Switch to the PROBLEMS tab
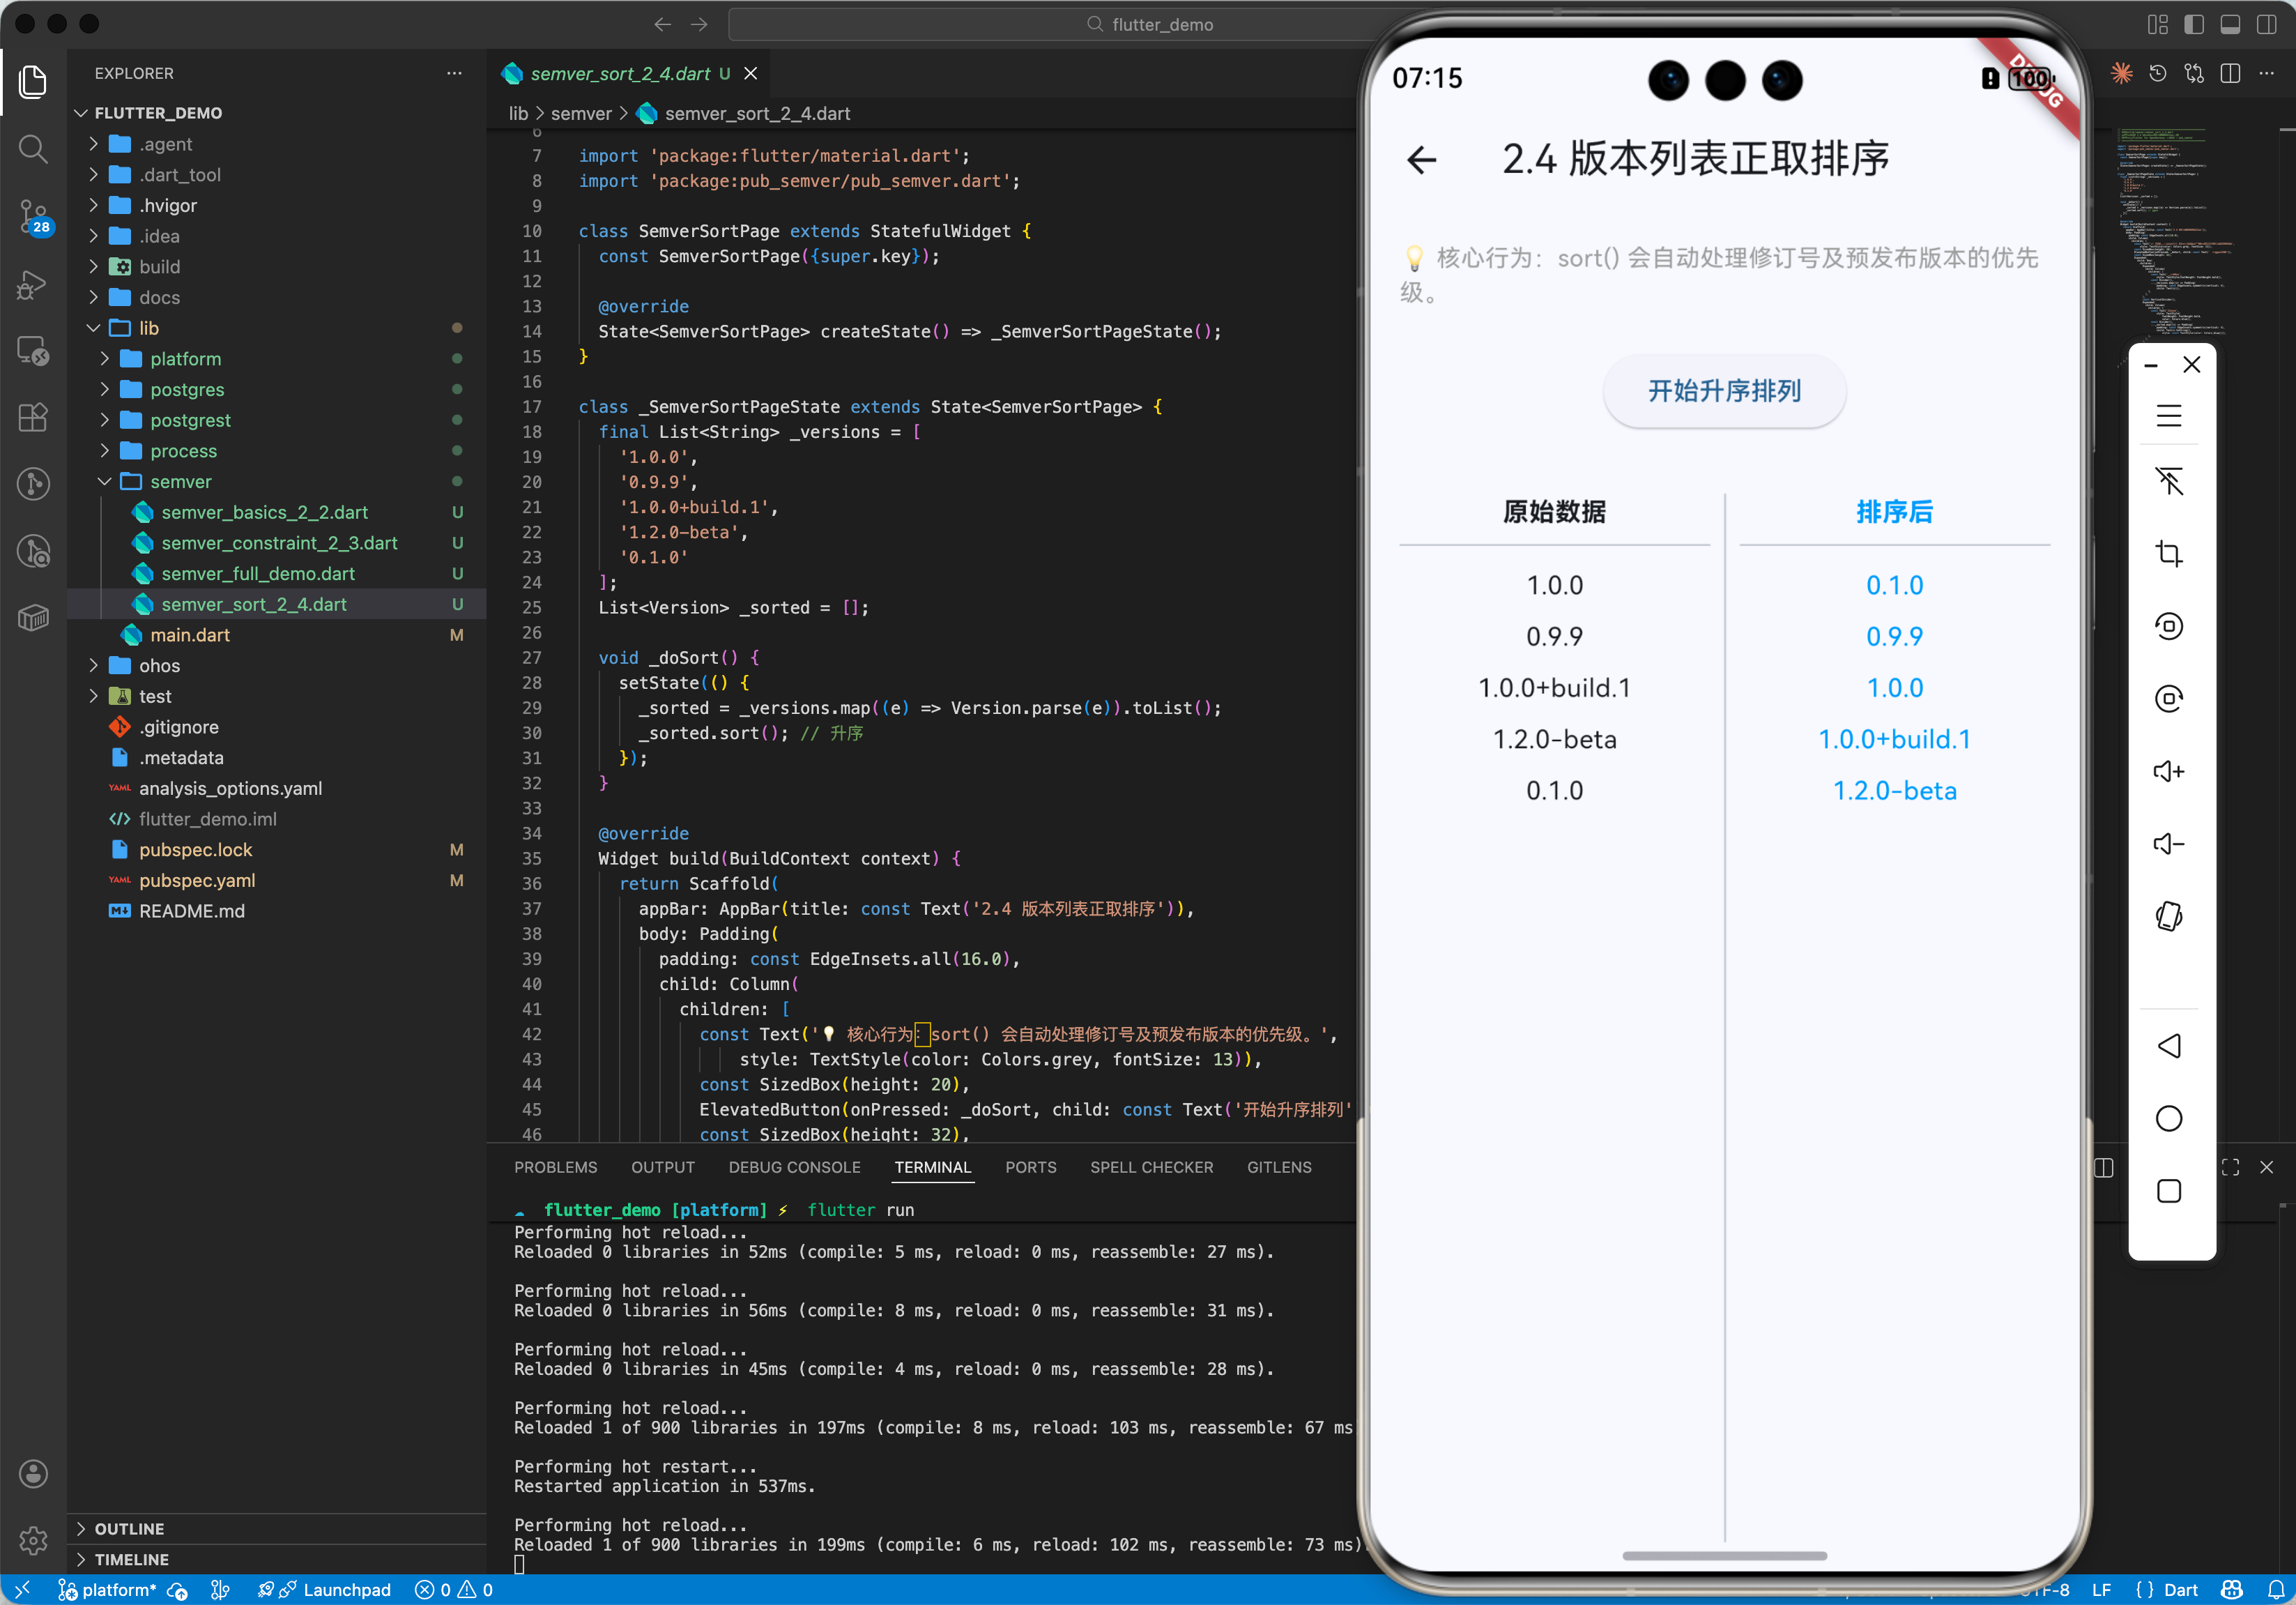The width and height of the screenshot is (2296, 1605). point(555,1167)
